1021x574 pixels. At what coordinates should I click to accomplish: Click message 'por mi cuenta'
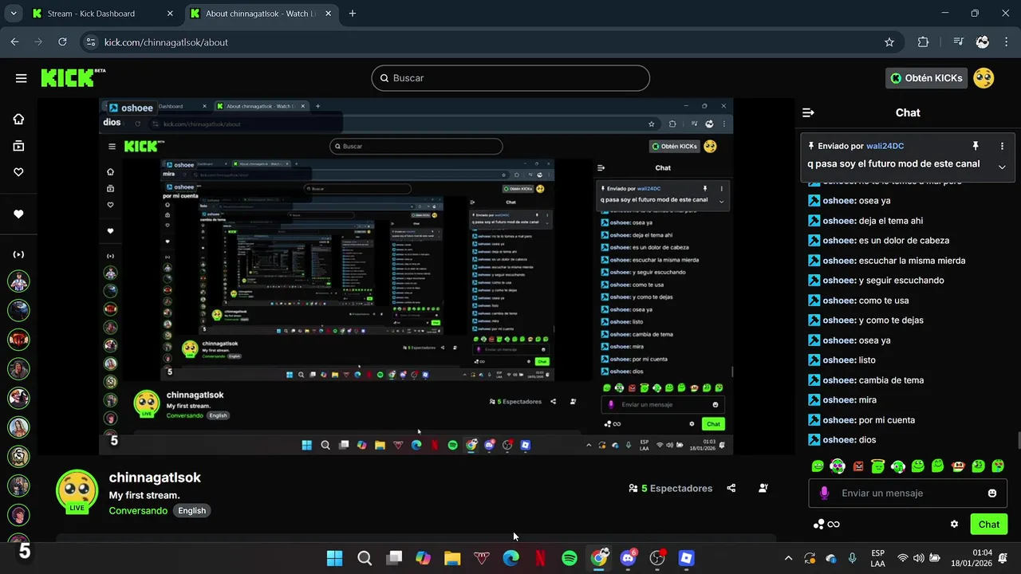(887, 420)
